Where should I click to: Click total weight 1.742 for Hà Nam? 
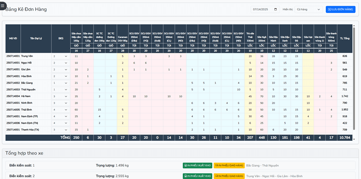pos(345,96)
